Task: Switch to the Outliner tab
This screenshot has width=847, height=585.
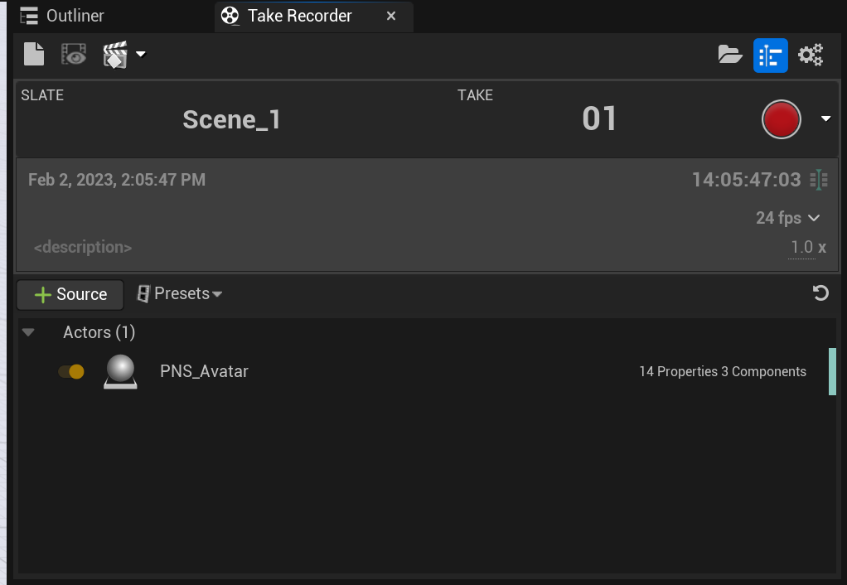Action: 75,16
